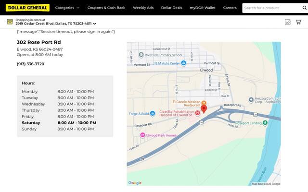Open the shopping cart icon

(298, 22)
